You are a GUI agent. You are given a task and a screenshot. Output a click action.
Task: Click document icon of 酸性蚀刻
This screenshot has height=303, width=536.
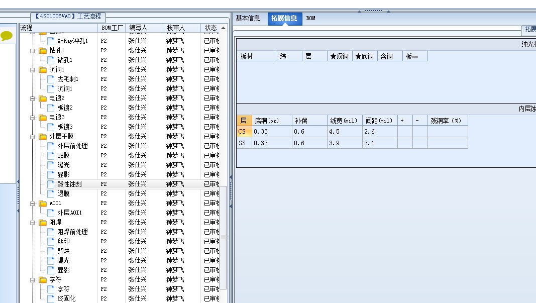coord(51,184)
